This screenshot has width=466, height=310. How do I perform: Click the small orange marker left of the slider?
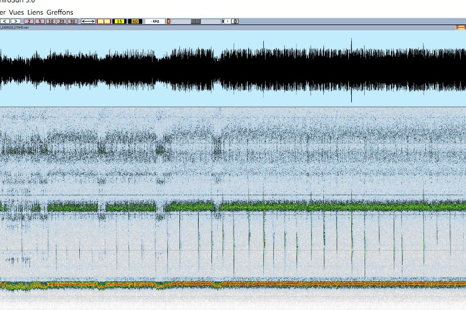[x=169, y=21]
